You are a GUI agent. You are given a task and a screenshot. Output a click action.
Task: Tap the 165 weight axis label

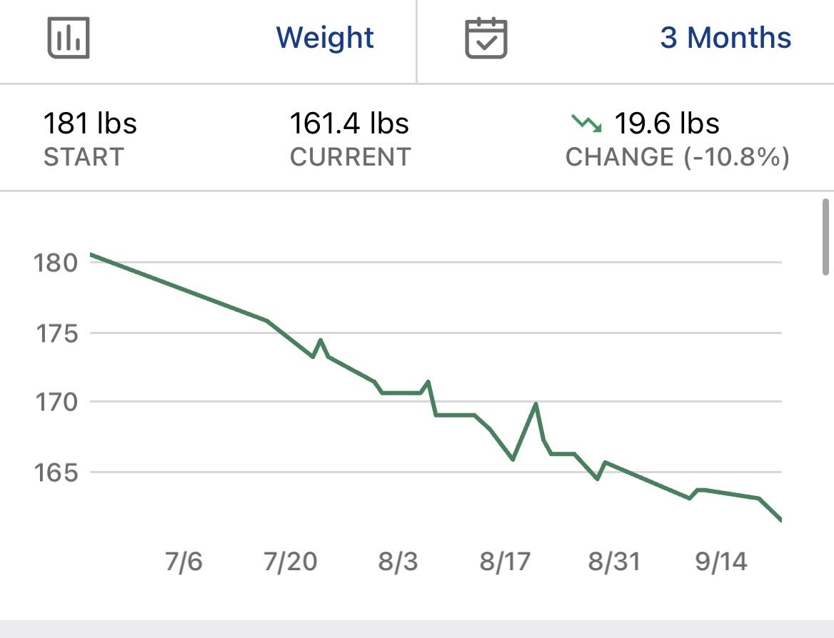(56, 472)
